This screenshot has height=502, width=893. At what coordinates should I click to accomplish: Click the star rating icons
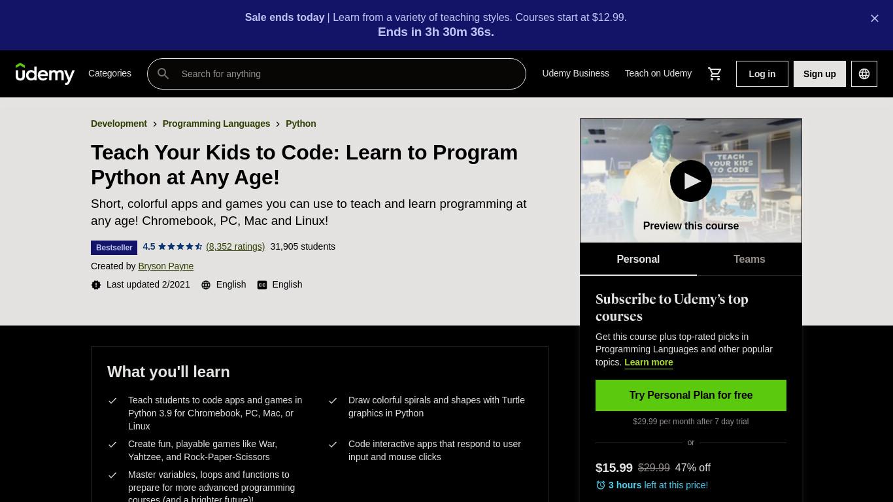point(180,246)
